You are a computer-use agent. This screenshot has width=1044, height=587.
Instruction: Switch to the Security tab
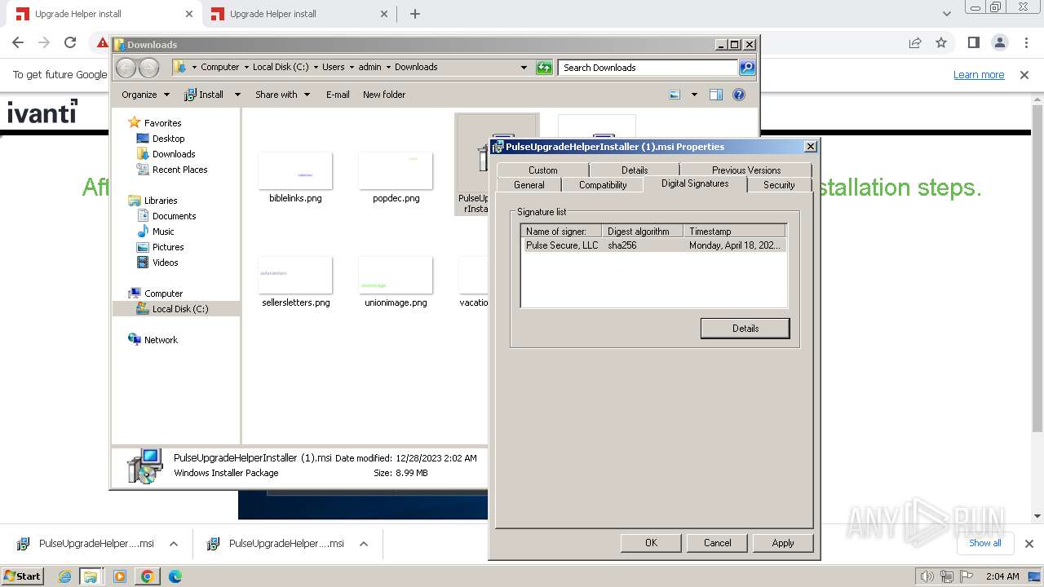(779, 185)
